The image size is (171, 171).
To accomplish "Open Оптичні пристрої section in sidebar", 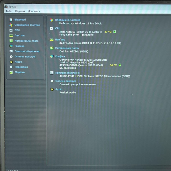I will (25, 56).
